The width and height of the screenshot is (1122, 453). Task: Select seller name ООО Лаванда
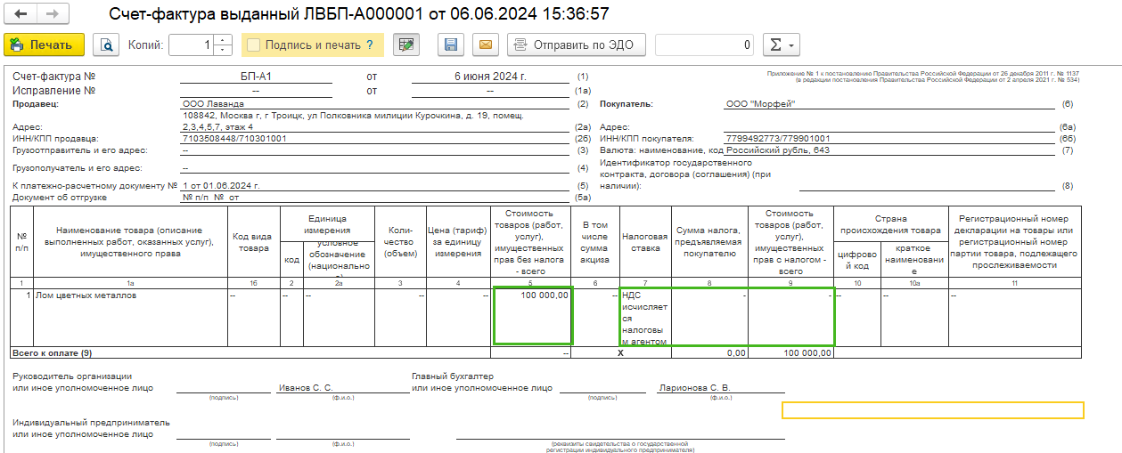pyautogui.click(x=375, y=103)
